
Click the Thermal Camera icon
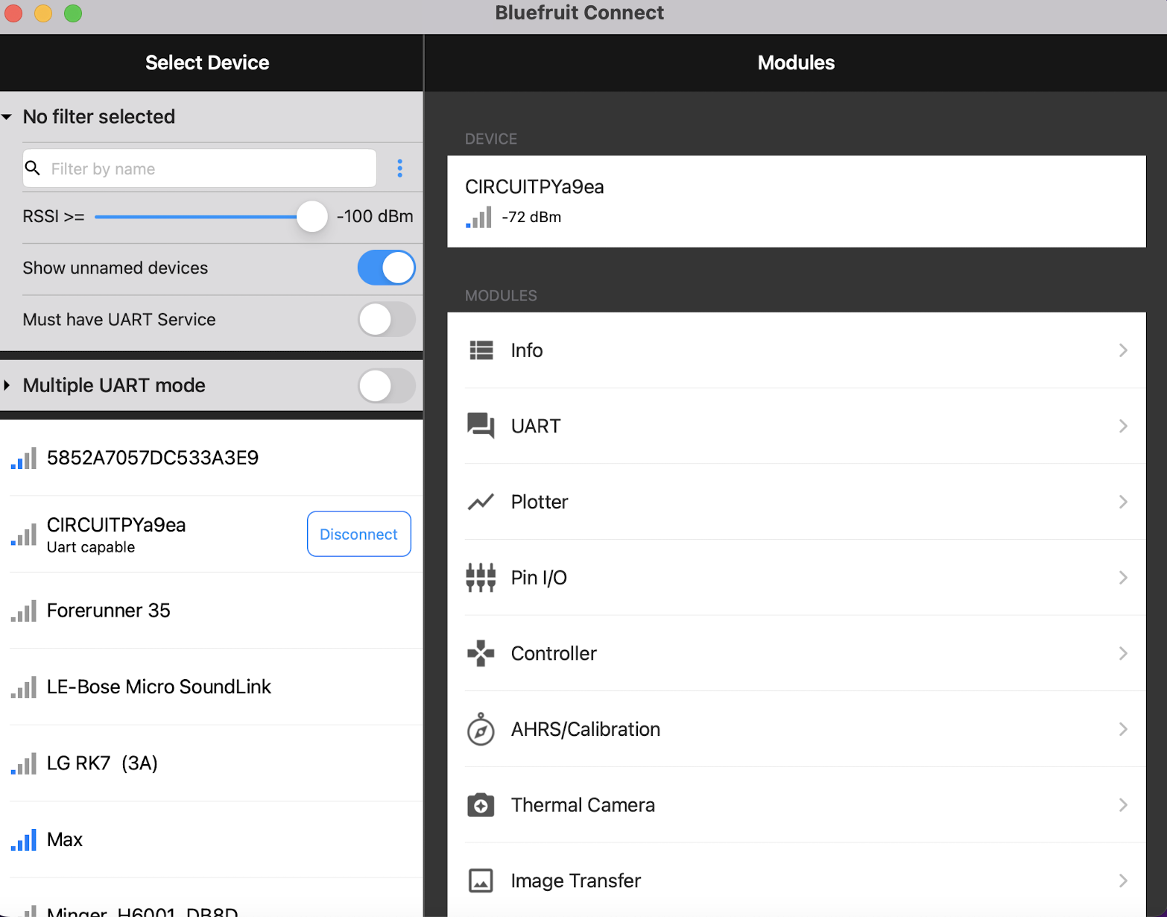pos(481,805)
